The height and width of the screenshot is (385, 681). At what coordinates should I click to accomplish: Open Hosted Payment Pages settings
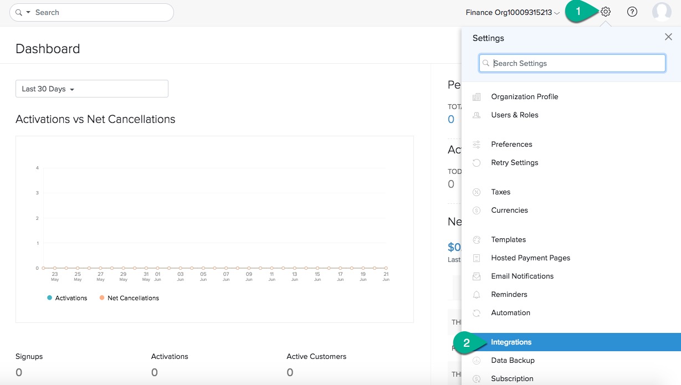530,258
